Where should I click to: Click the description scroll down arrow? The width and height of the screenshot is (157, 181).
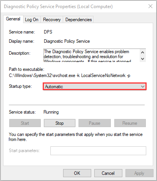(x=142, y=59)
